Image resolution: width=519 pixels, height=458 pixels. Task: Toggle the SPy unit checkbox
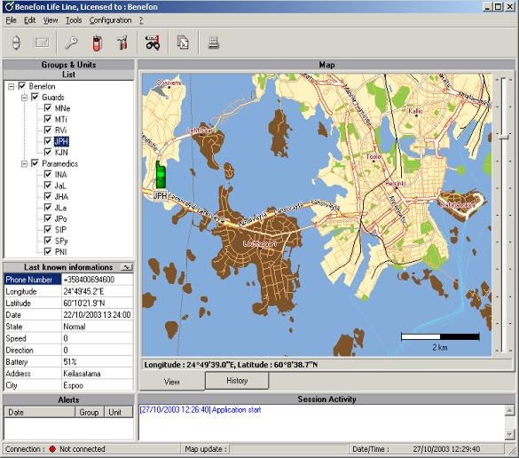pos(48,241)
